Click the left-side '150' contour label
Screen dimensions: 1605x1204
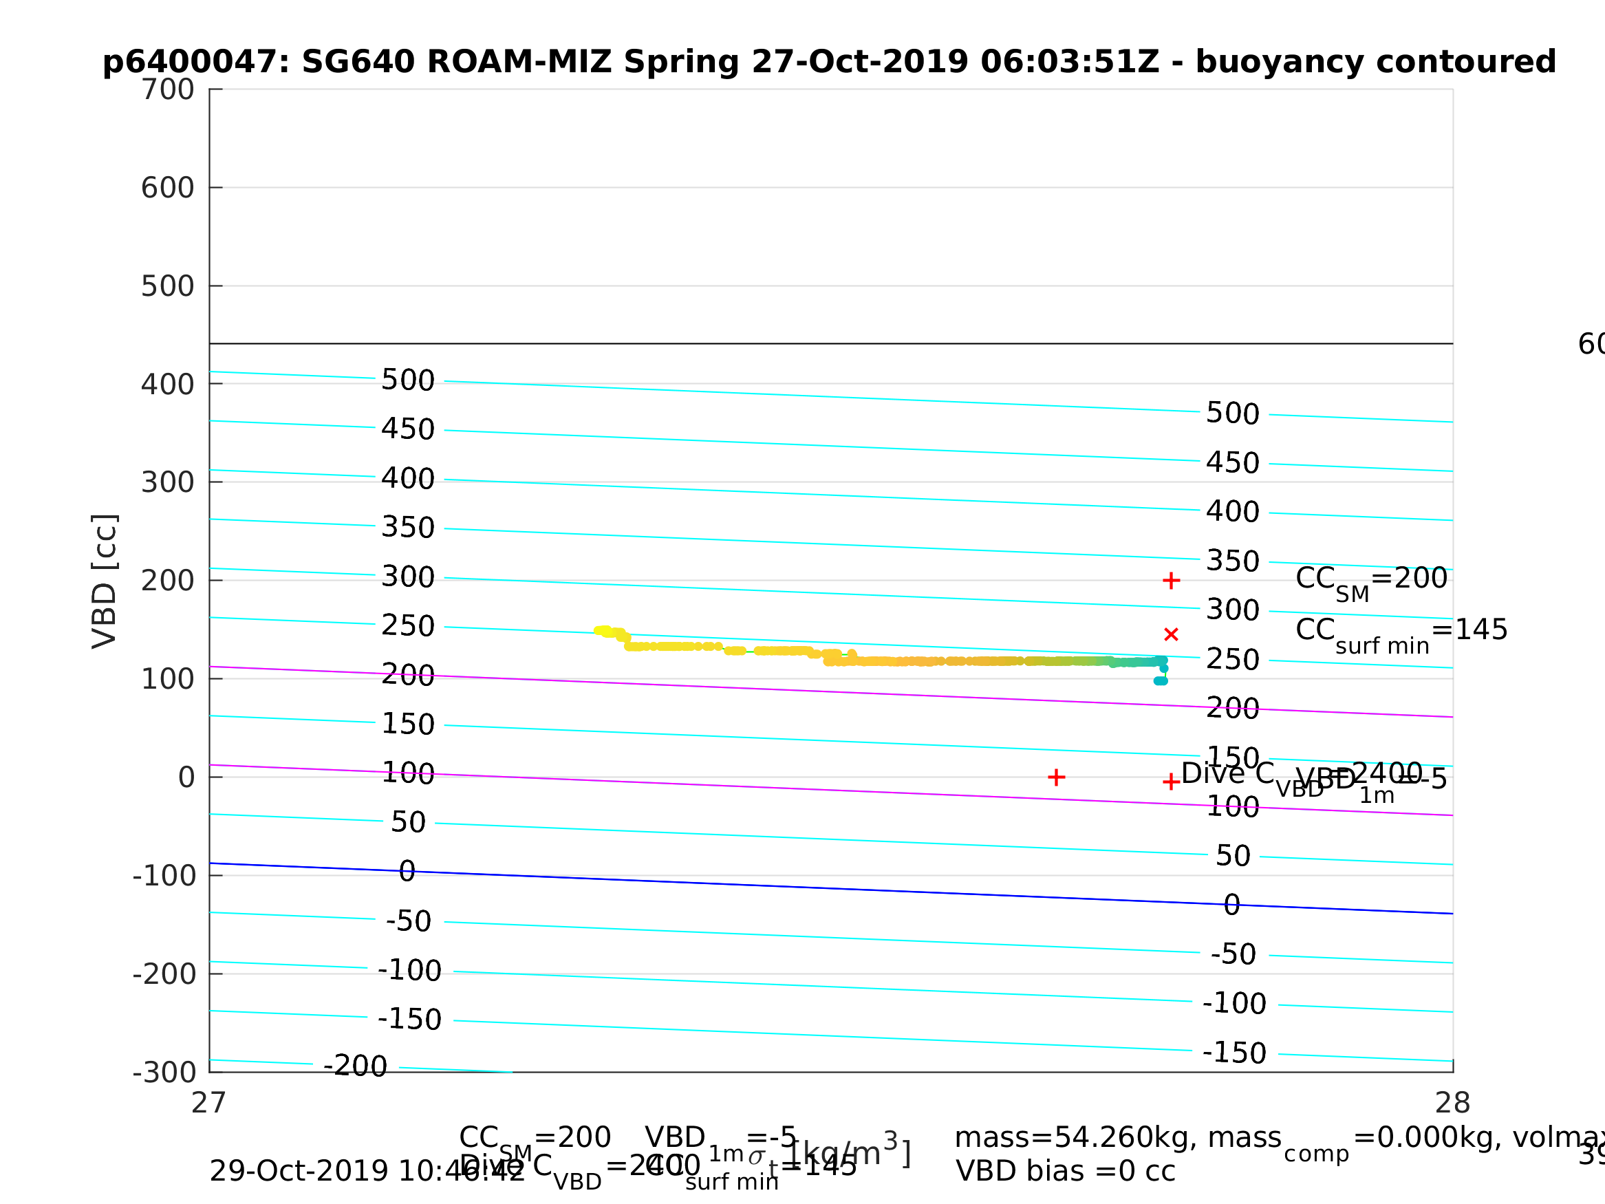[x=408, y=724]
